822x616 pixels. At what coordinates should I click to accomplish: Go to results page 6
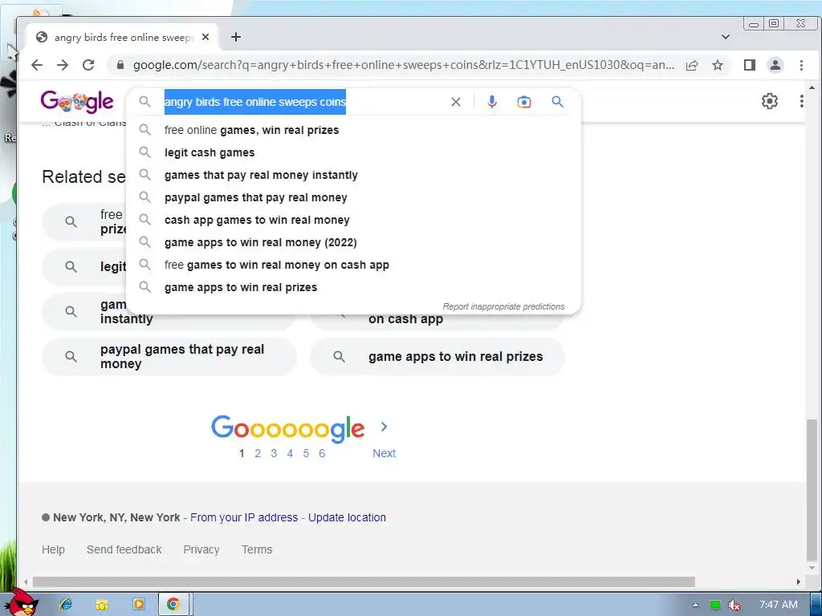(x=322, y=454)
